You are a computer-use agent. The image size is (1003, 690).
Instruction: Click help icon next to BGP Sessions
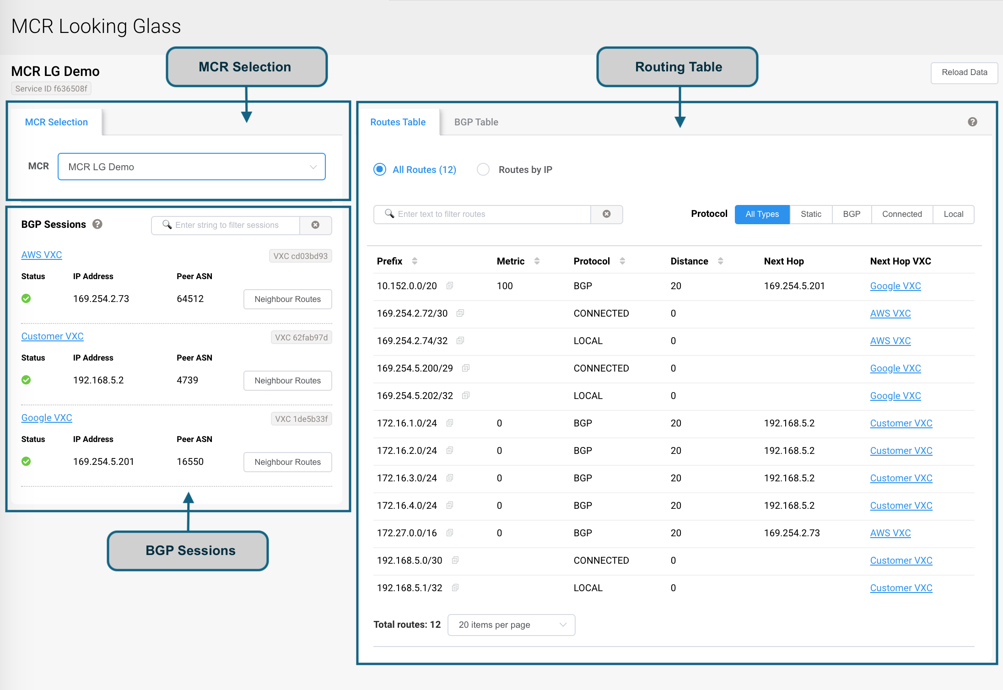(x=97, y=224)
